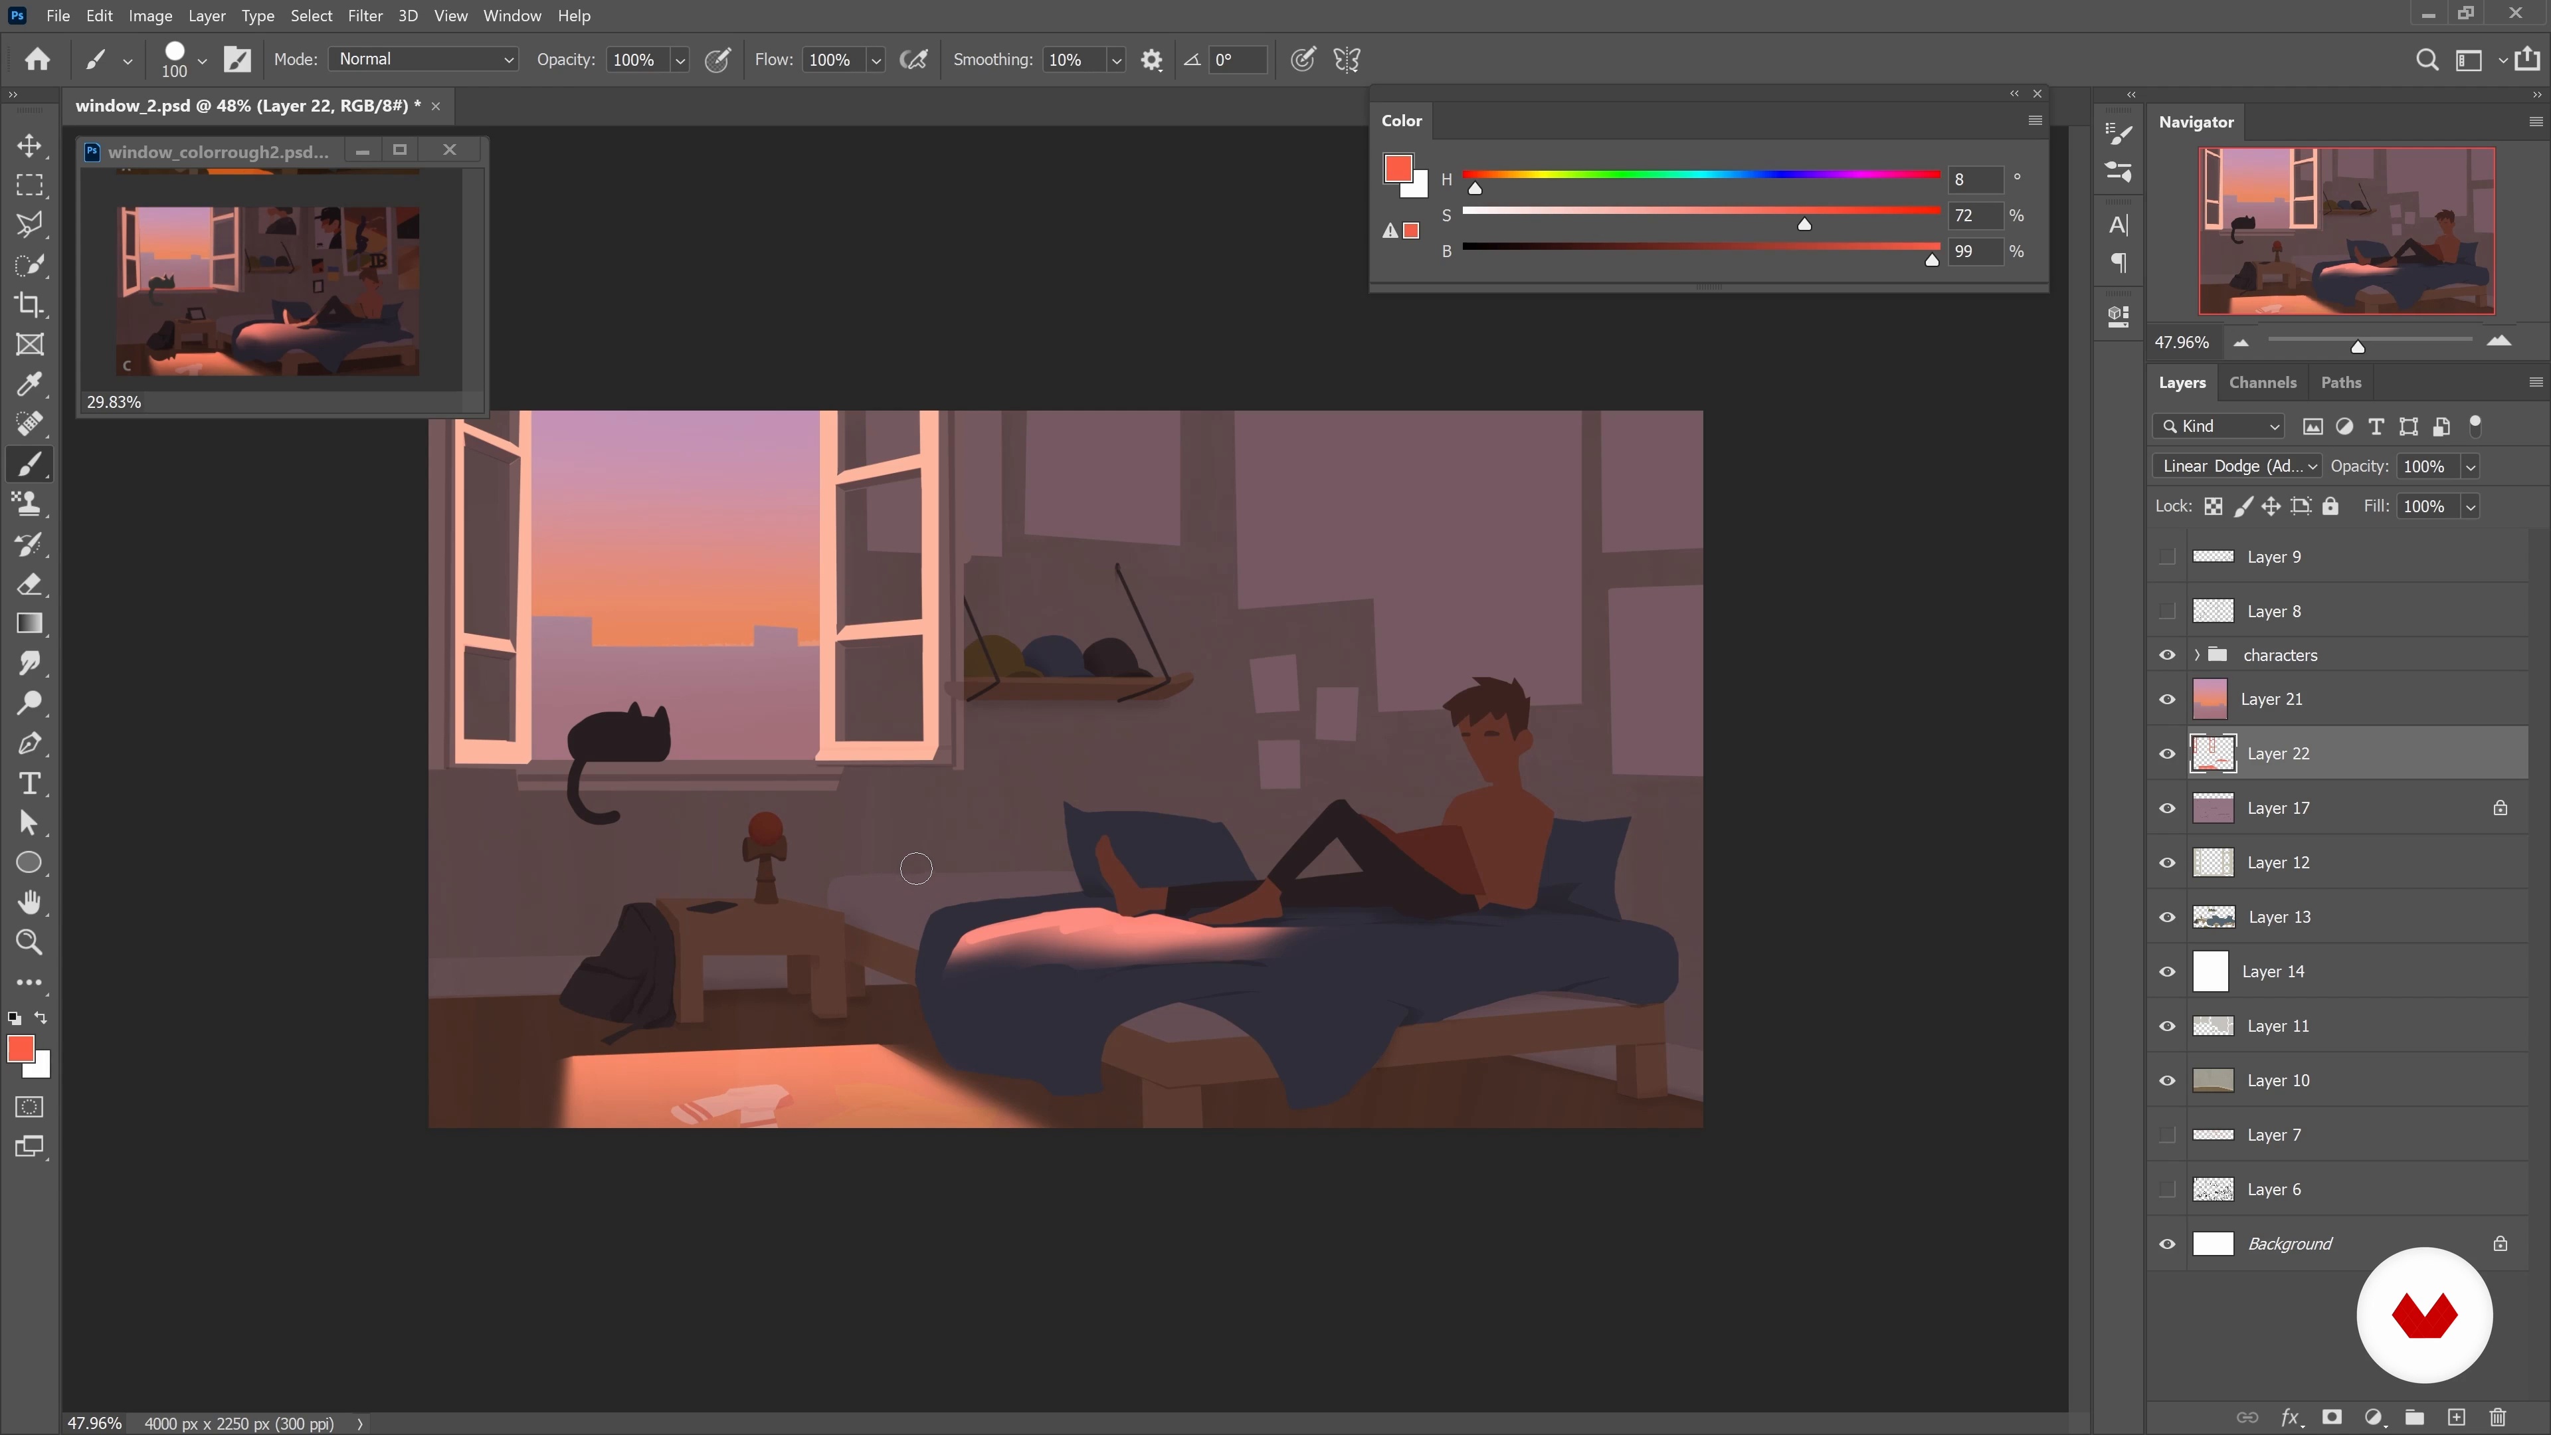Open the Smoothing percentage dropdown
The image size is (2551, 1435).
point(1116,59)
